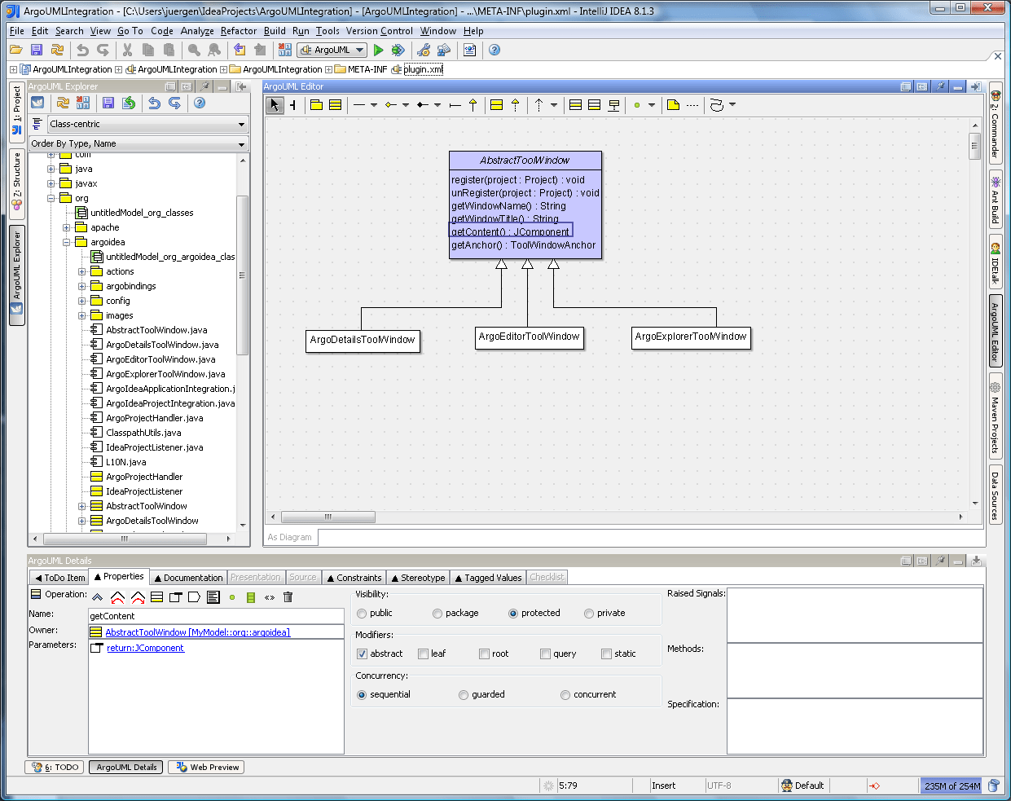The width and height of the screenshot is (1011, 801).
Task: Select the arrow selection tool in the editor toolbar
Action: pos(274,104)
